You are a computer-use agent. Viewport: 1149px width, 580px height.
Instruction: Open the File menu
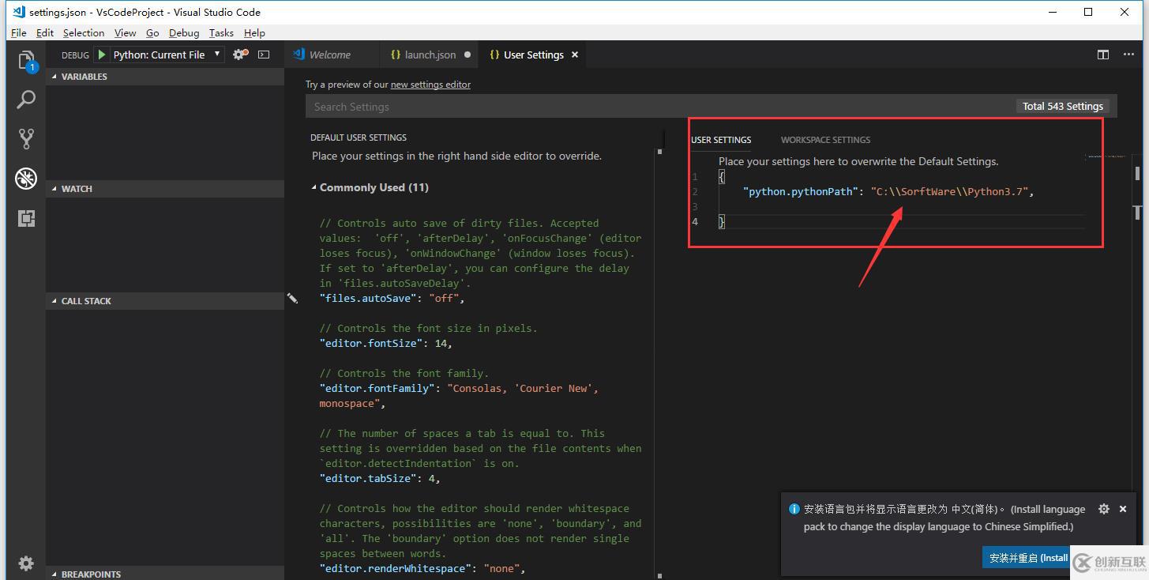19,32
